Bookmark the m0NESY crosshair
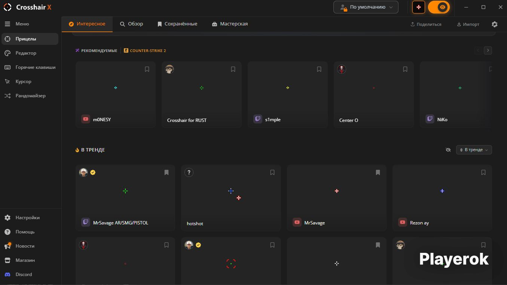Viewport: 507px width, 285px height. (147, 69)
